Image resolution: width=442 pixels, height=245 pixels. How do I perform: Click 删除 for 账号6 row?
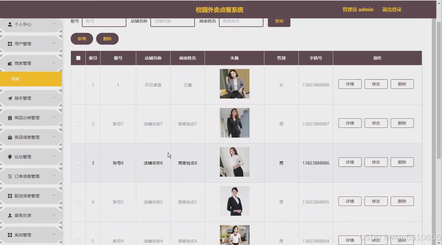click(x=402, y=162)
